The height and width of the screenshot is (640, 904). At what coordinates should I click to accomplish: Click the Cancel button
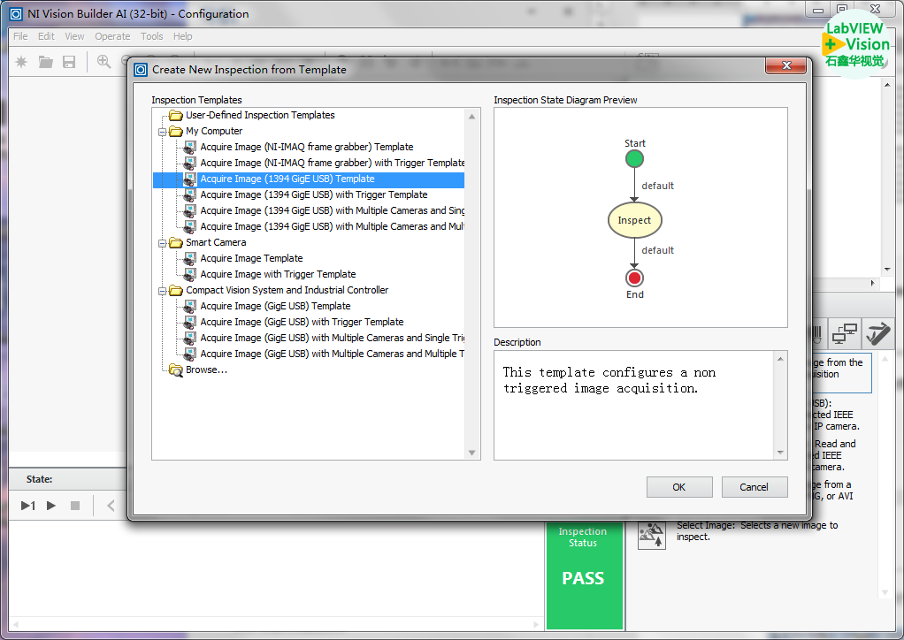(x=754, y=487)
